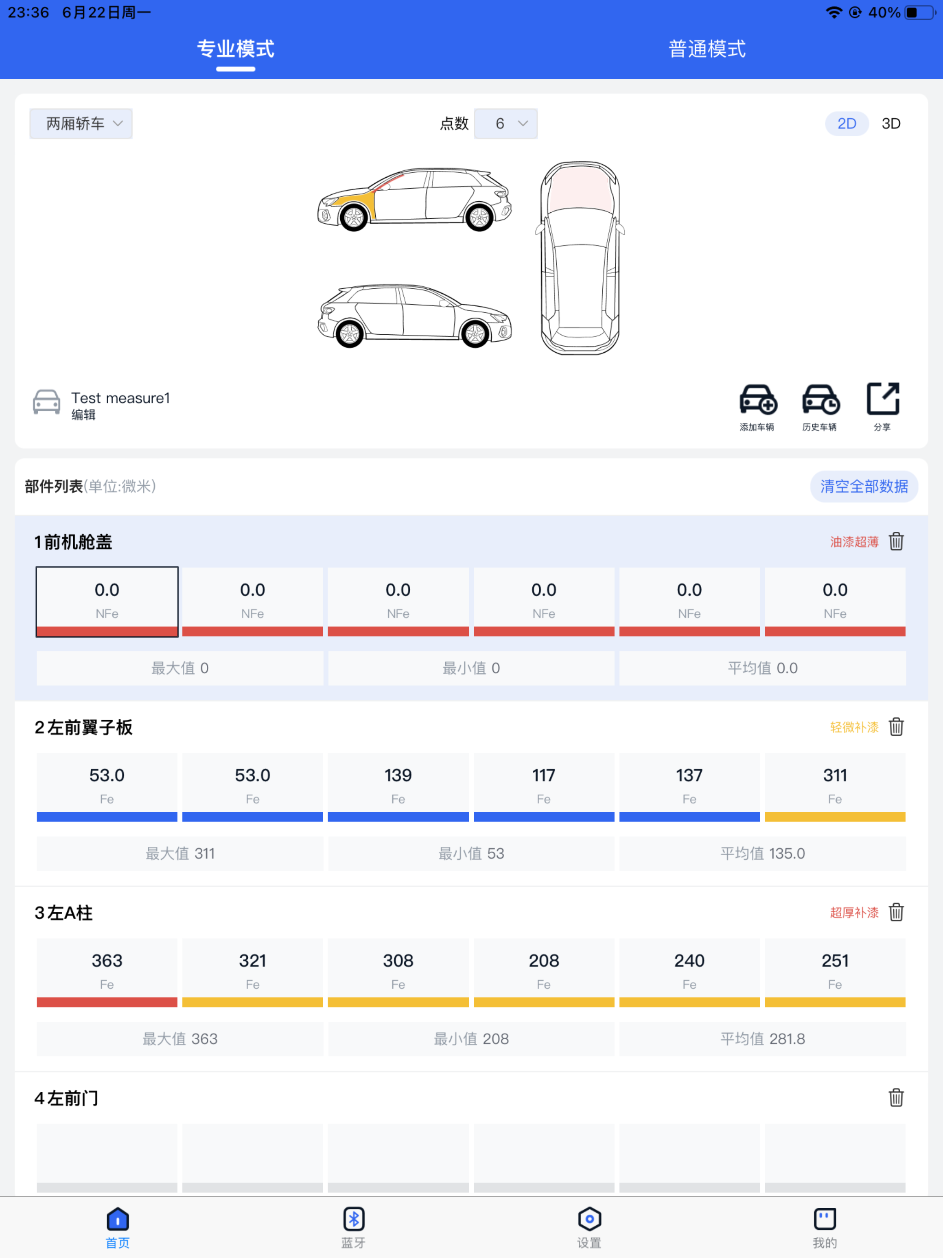The width and height of the screenshot is (943, 1258).
Task: Open the 两厢轿车 vehicle type dropdown
Action: click(x=81, y=123)
